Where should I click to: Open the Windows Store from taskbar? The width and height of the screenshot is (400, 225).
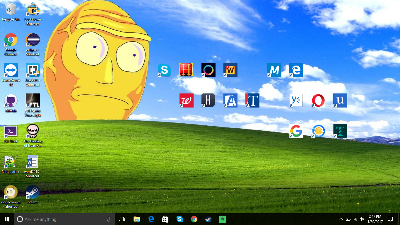165,219
